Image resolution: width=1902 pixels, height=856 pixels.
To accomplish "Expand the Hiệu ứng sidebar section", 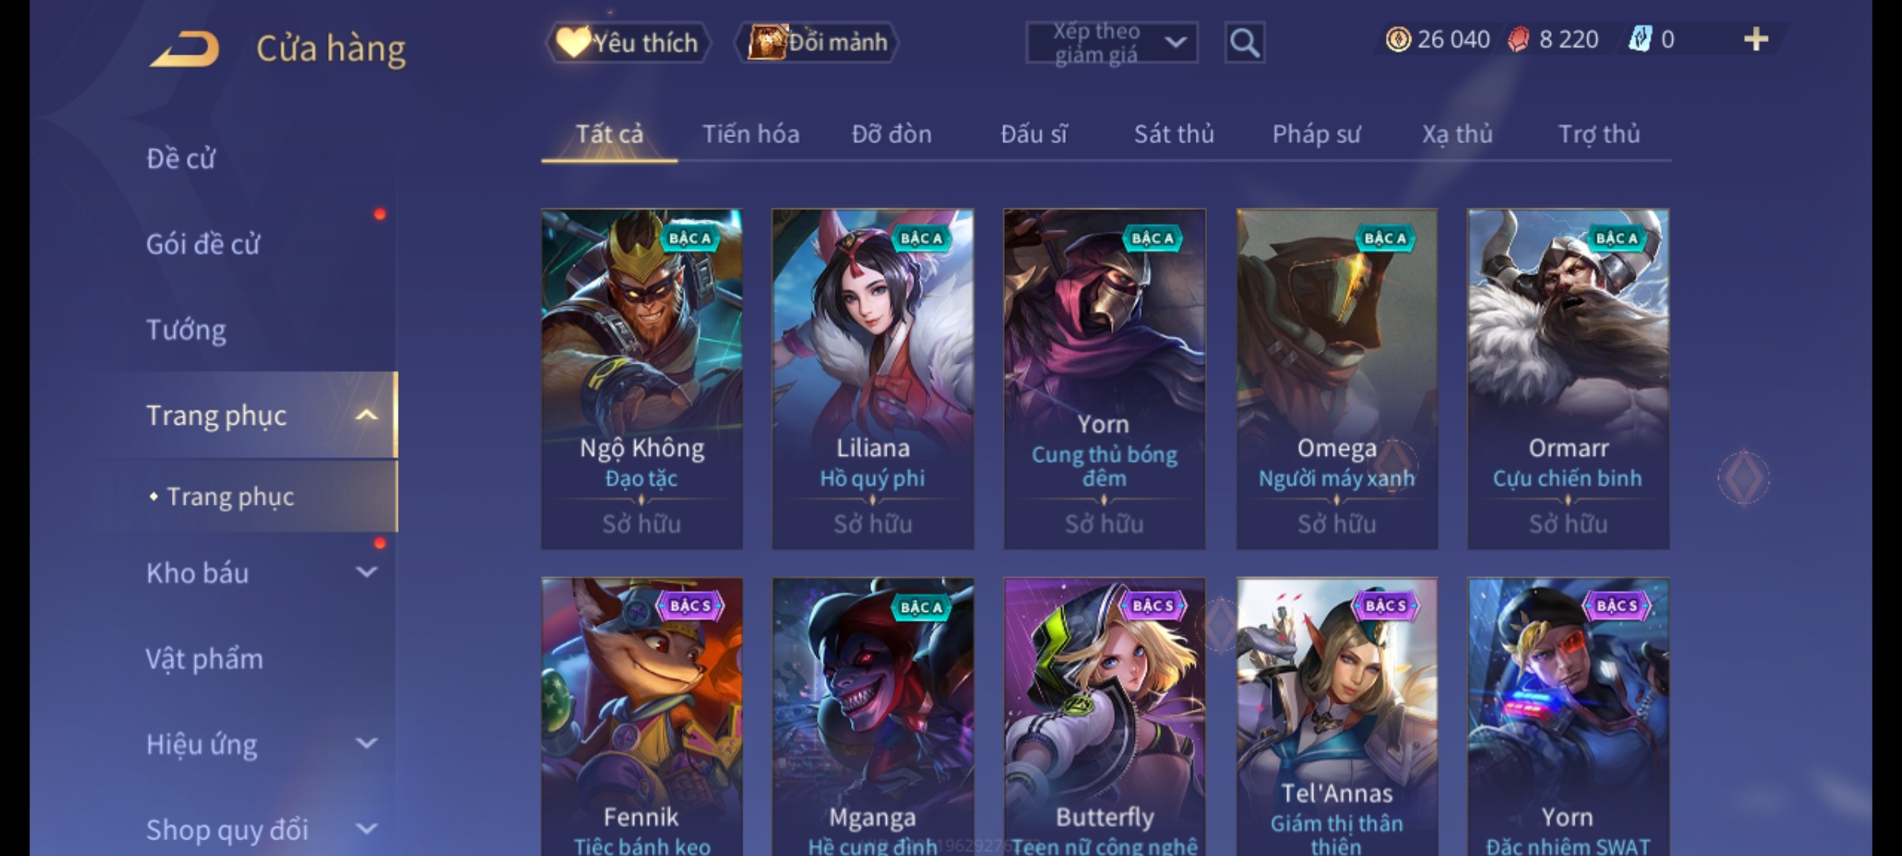I will coord(366,743).
